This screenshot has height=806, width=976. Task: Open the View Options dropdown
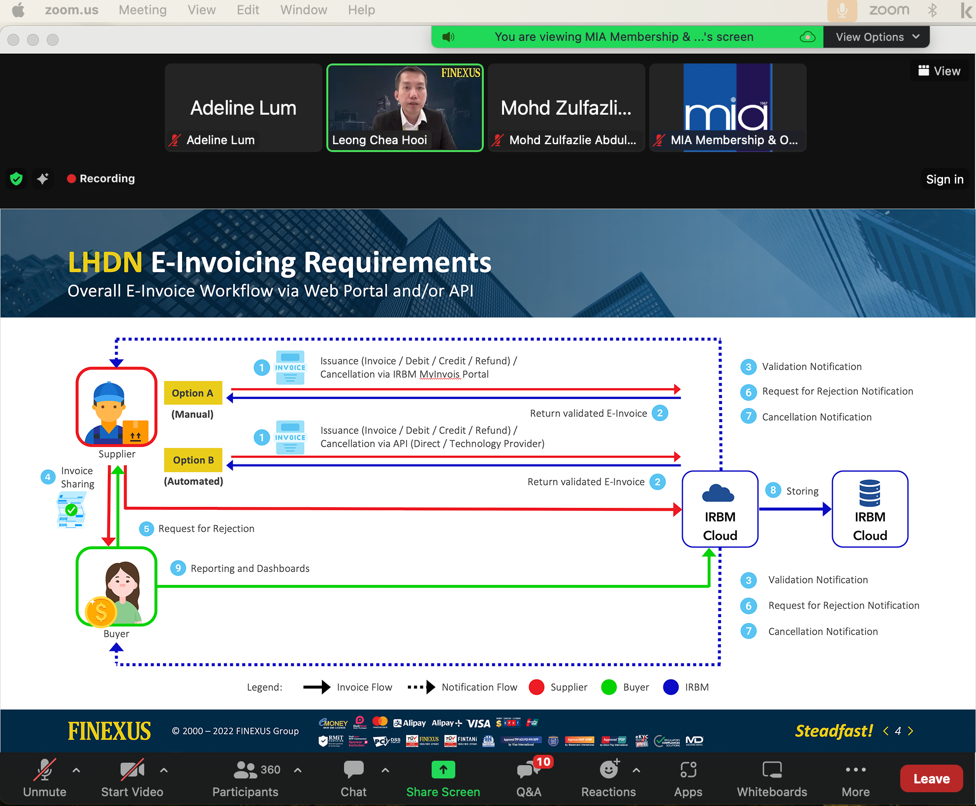click(876, 36)
